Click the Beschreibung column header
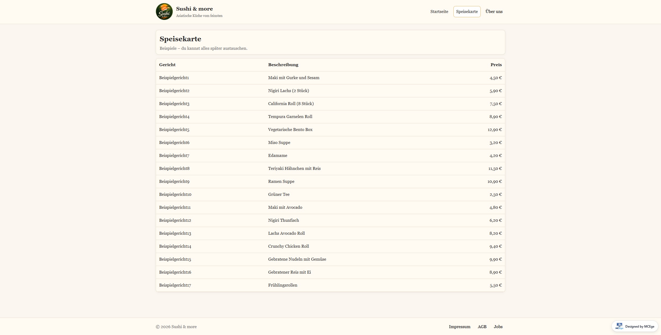661x335 pixels. tap(283, 65)
